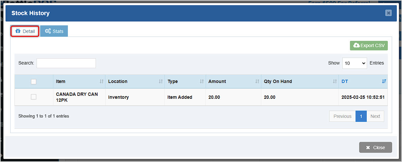Switch to the Stats tab
This screenshot has width=402, height=162.
(54, 31)
